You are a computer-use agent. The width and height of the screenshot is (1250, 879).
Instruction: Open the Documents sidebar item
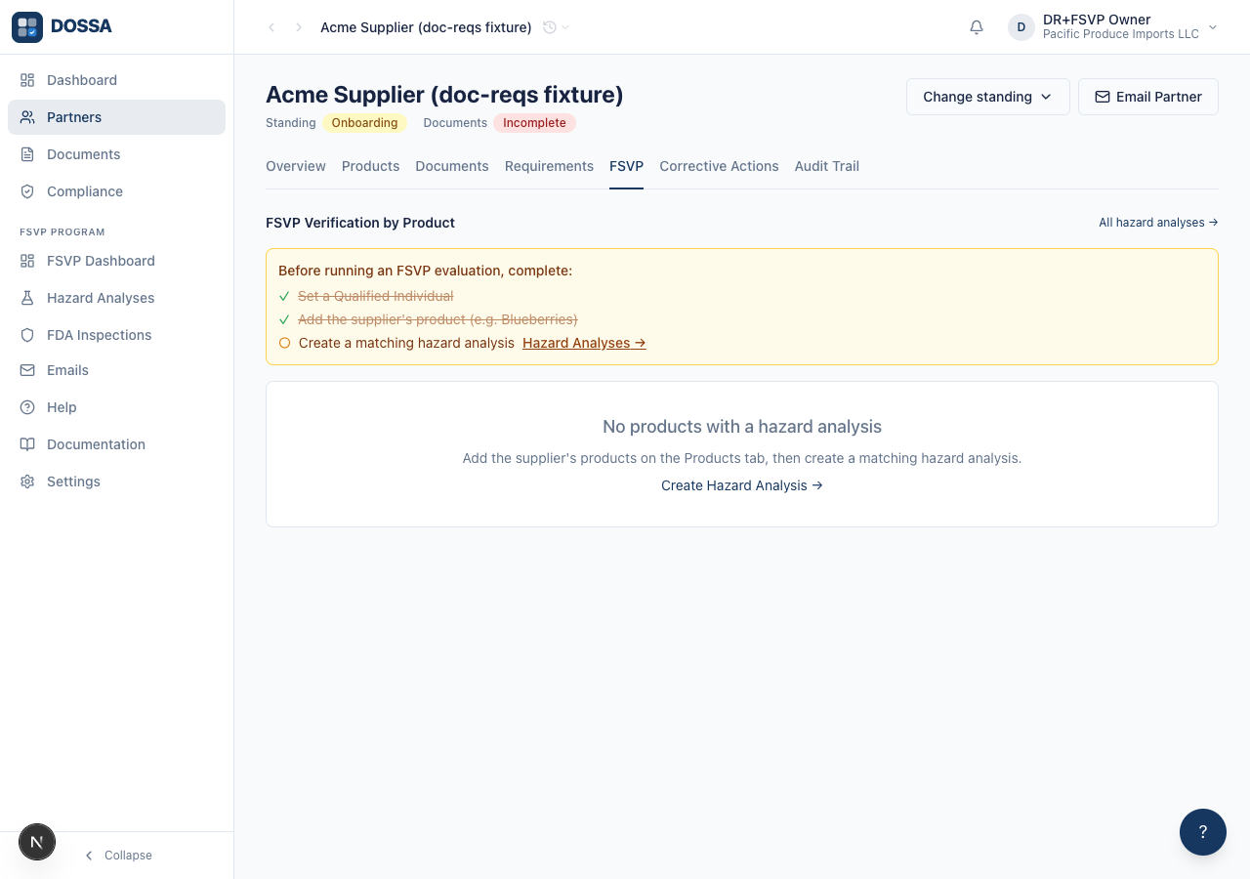(116, 154)
